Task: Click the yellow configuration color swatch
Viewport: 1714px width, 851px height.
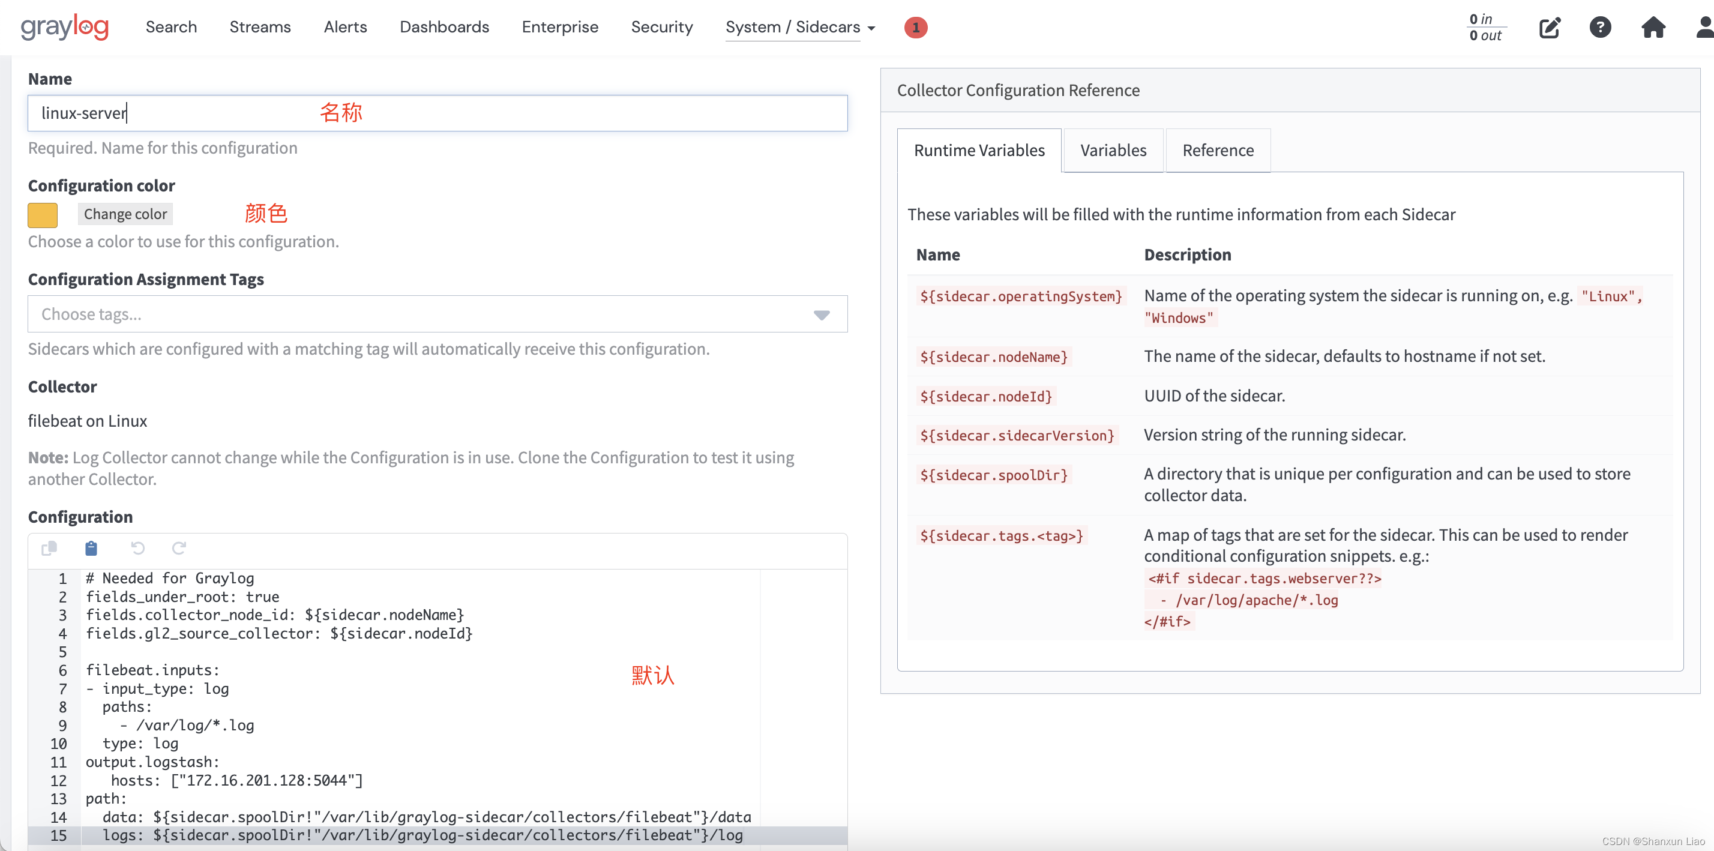Action: click(x=43, y=215)
